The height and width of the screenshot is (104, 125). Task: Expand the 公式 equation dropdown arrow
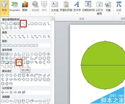click(119, 13)
